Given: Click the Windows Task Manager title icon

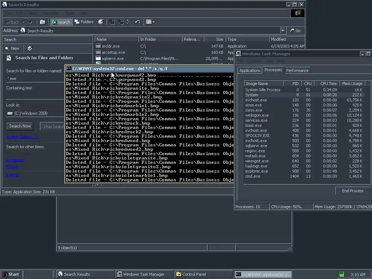Looking at the screenshot, I should point(238,54).
